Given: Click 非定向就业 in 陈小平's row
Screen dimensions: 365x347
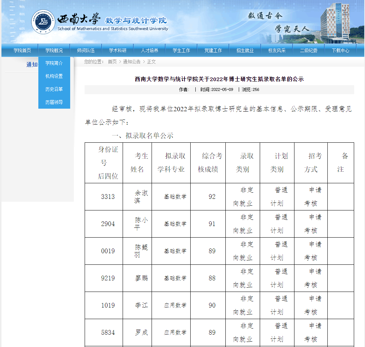Looking at the screenshot, I should point(243,224).
